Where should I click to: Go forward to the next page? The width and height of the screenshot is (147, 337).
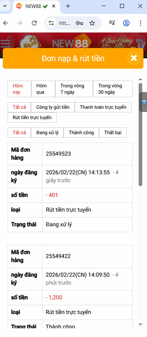coord(20,23)
